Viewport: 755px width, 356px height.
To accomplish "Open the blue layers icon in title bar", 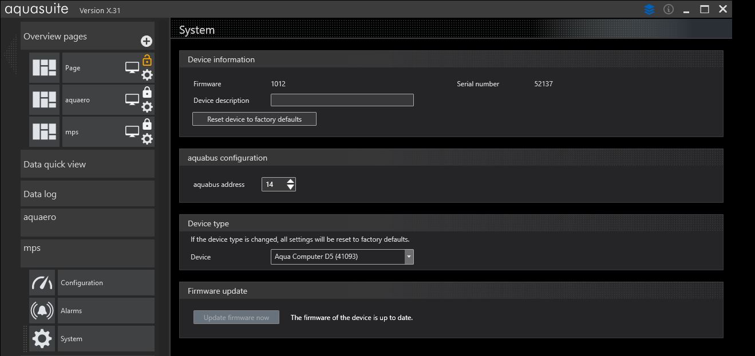I will (x=649, y=9).
